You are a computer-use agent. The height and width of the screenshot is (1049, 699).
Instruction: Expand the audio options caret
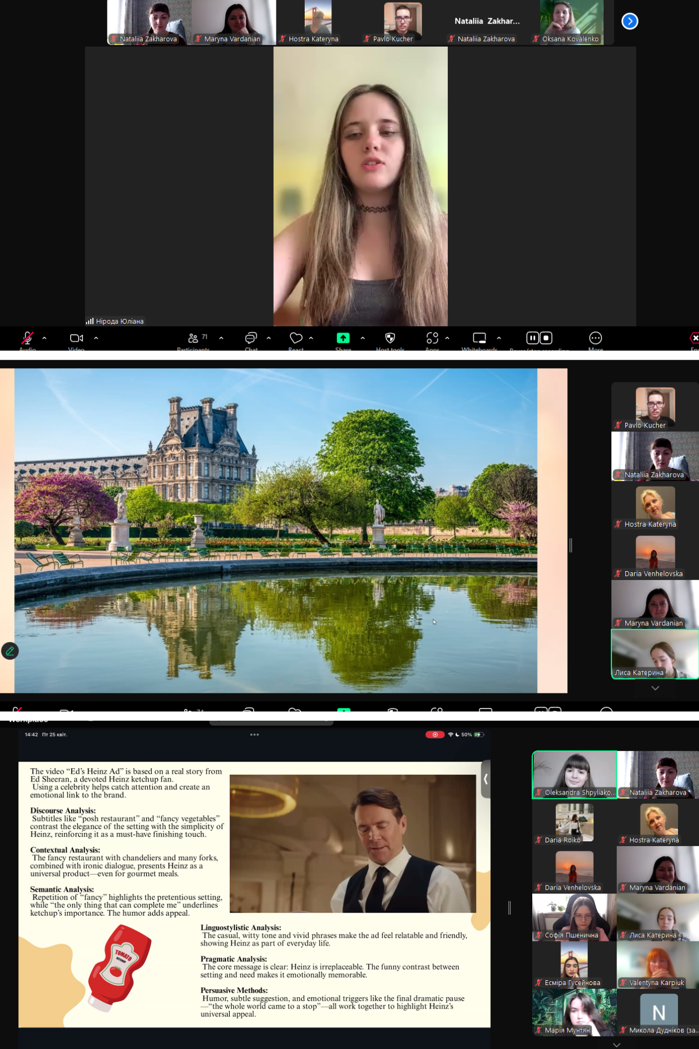pos(45,338)
